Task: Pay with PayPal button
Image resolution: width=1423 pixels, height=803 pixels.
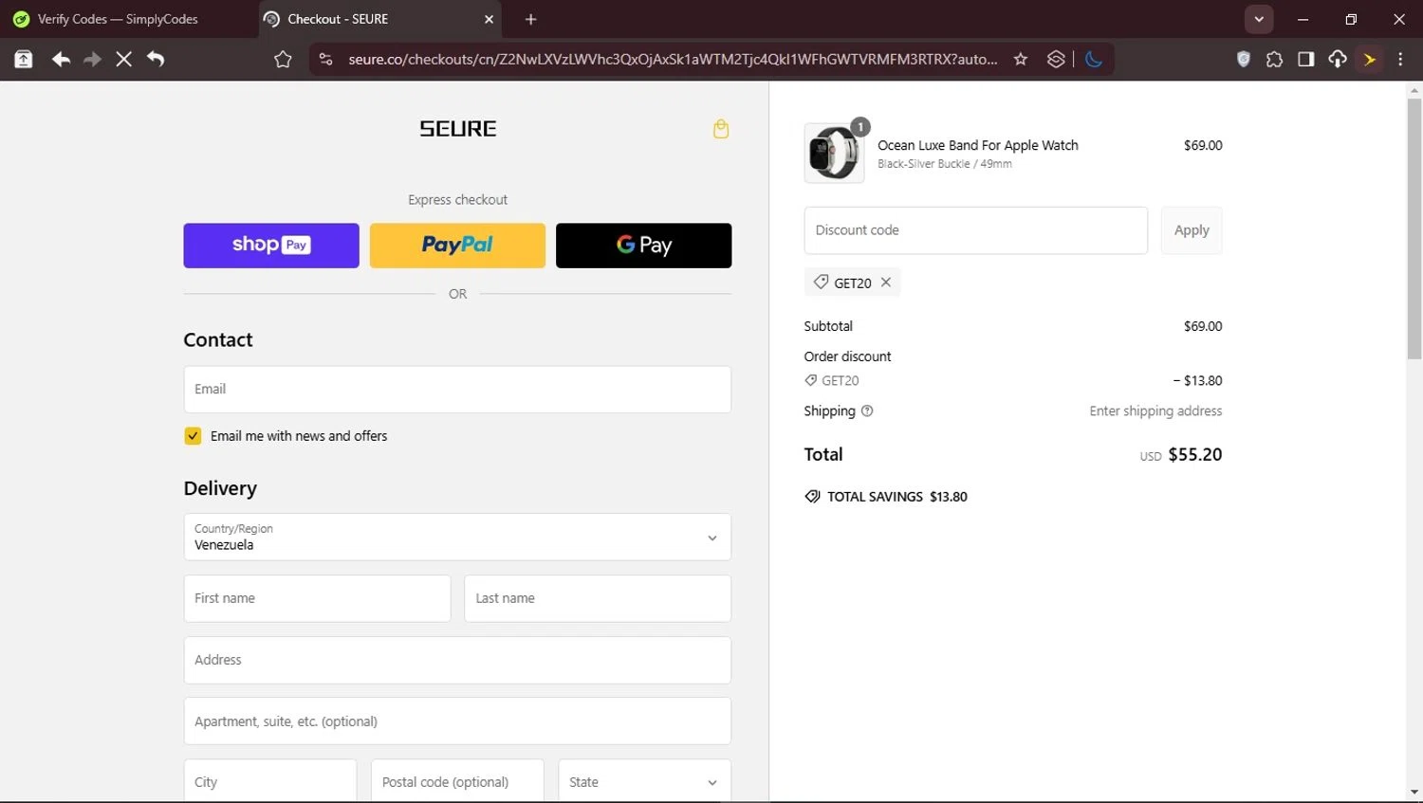Action: (x=457, y=246)
